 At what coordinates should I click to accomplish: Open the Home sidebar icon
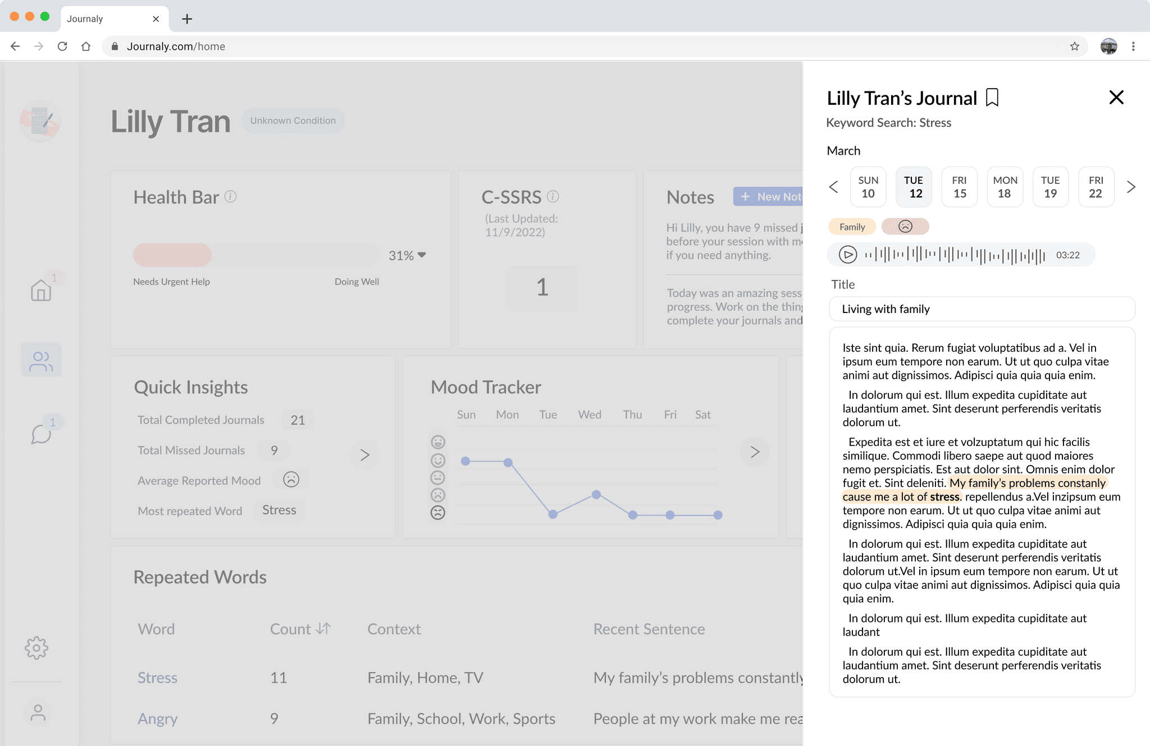41,290
